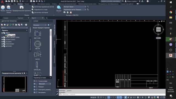Click first icon in project manager toolbar
The image size is (176, 99).
click(x=2, y=25)
